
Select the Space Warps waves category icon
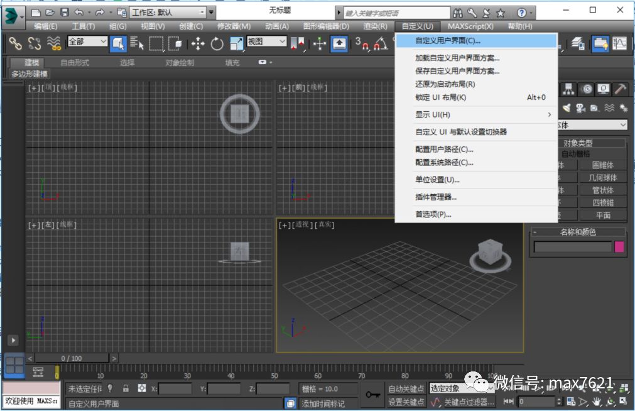click(609, 107)
